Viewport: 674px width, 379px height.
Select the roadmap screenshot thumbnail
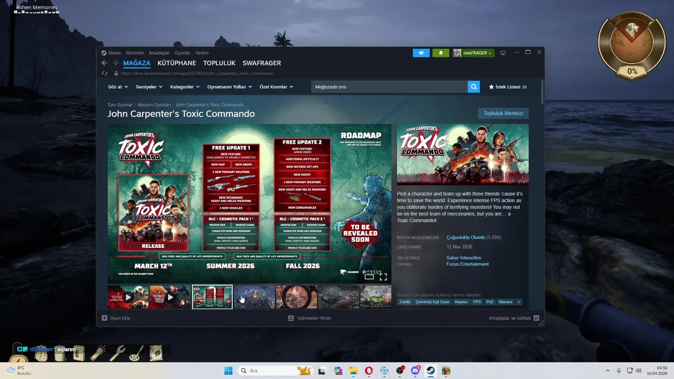tap(212, 297)
